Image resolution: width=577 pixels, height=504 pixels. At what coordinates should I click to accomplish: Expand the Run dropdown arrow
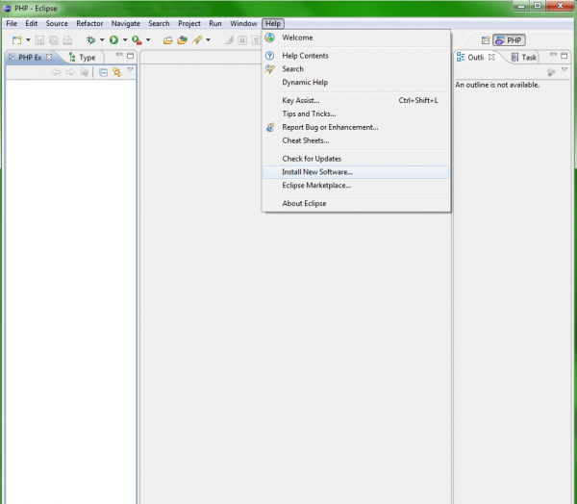125,39
